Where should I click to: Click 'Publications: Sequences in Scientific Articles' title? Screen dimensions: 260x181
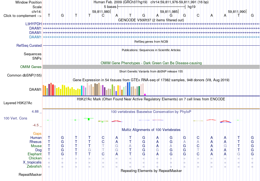pos(151,50)
